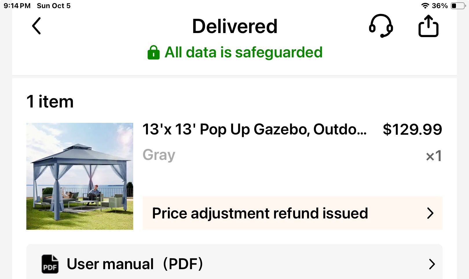This screenshot has height=279, width=469.
Task: Tap the Gray color variant label
Action: [159, 155]
